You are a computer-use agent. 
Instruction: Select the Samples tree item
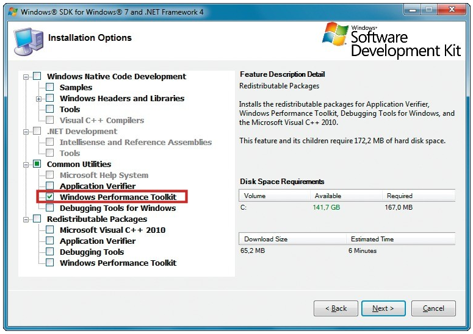pyautogui.click(x=76, y=87)
